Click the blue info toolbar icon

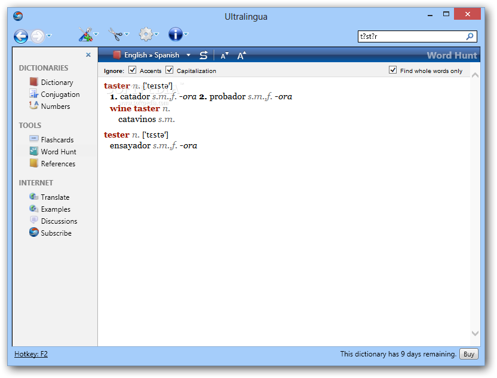[176, 34]
